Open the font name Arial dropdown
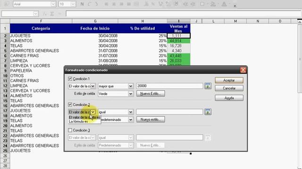The width and height of the screenshot is (302, 169). pyautogui.click(x=53, y=4)
